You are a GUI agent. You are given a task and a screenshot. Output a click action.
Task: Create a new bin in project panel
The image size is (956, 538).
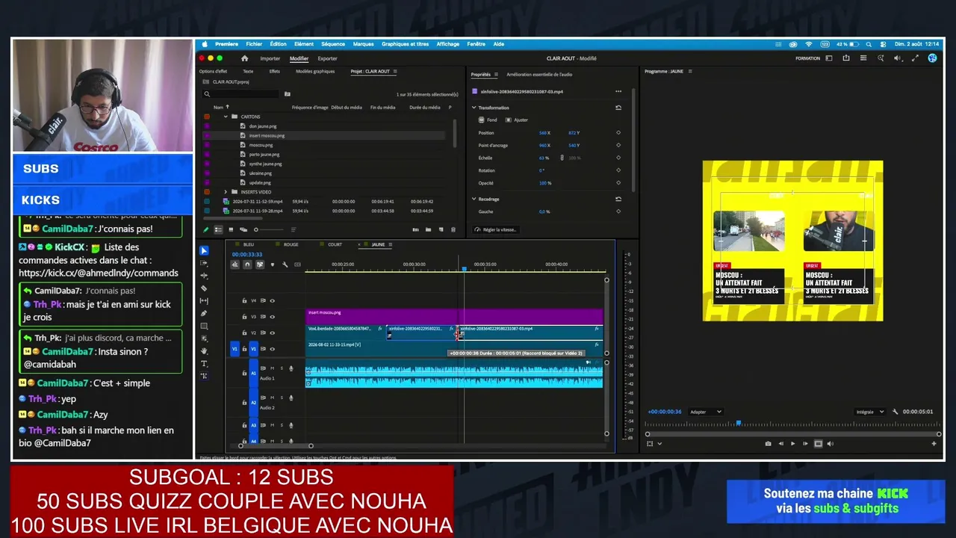(428, 229)
